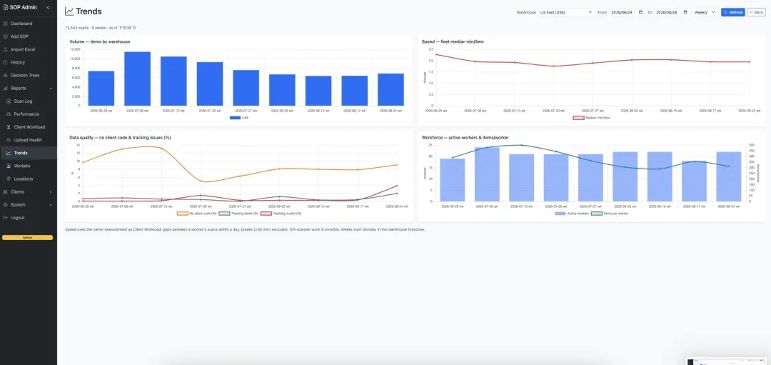Click the Decision Trees diagram icon
771x365 pixels.
pyautogui.click(x=6, y=75)
